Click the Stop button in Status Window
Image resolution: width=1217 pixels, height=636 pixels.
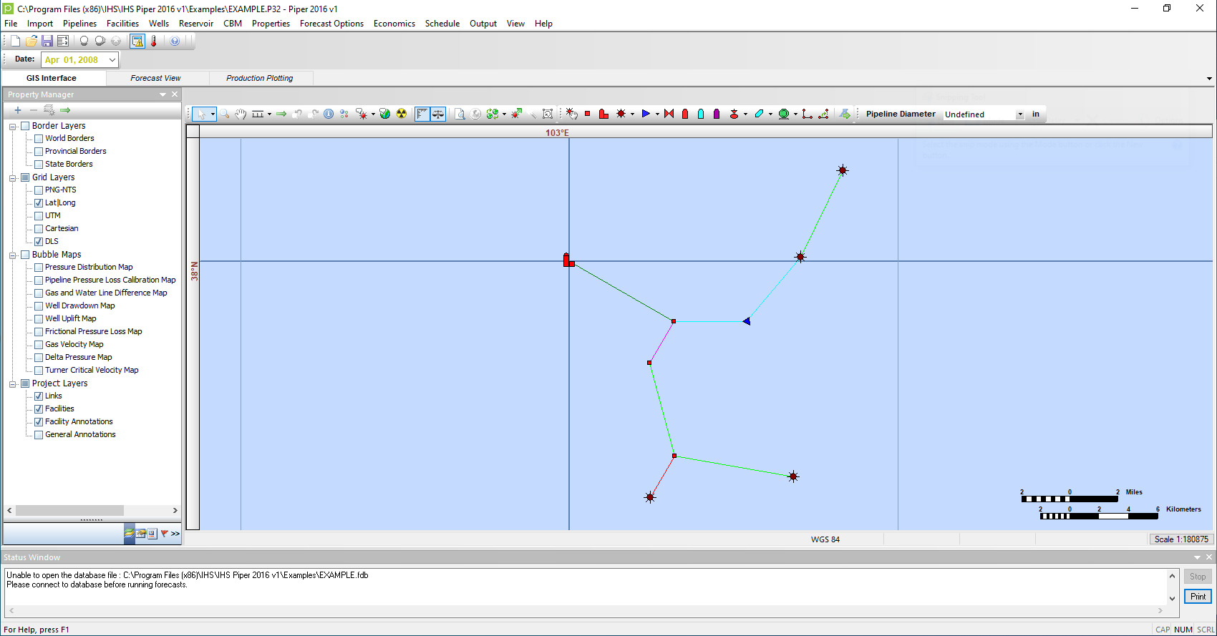1198,577
